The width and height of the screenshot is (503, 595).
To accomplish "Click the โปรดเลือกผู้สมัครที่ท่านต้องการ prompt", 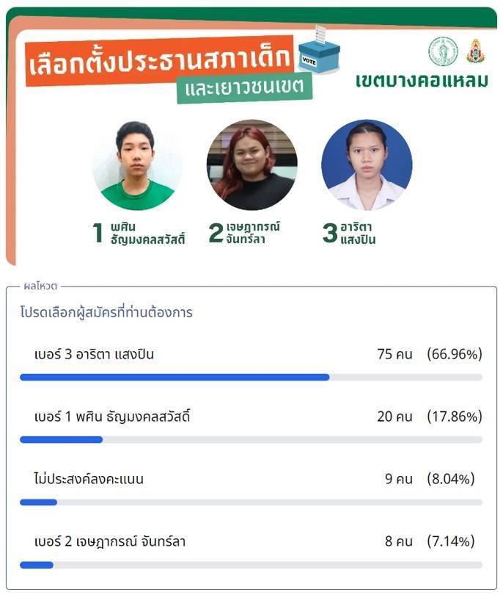I will coord(106,312).
